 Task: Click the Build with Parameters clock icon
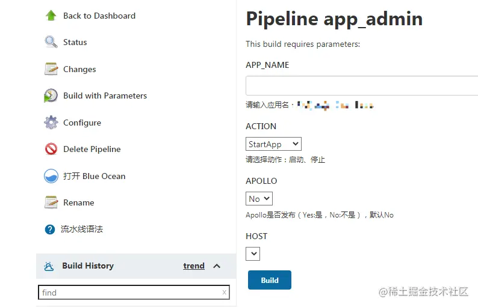tap(51, 96)
